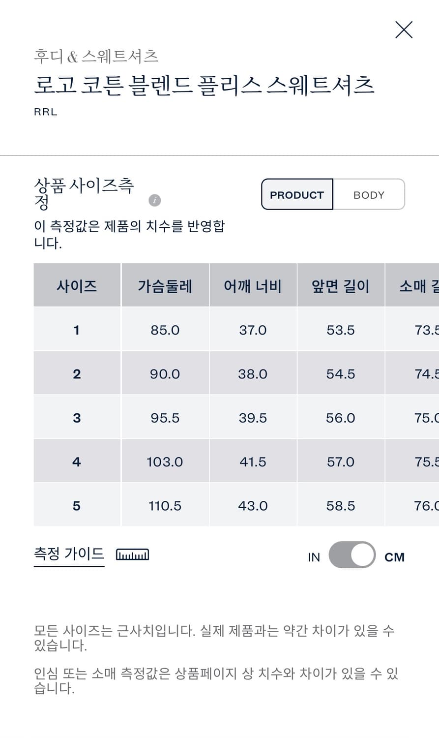
Task: Switch to the BODY measurement tab
Action: [x=369, y=194]
